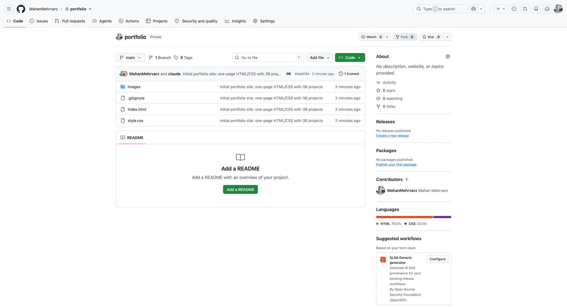The width and height of the screenshot is (567, 307).
Task: Open the Actions tab
Action: click(x=129, y=21)
